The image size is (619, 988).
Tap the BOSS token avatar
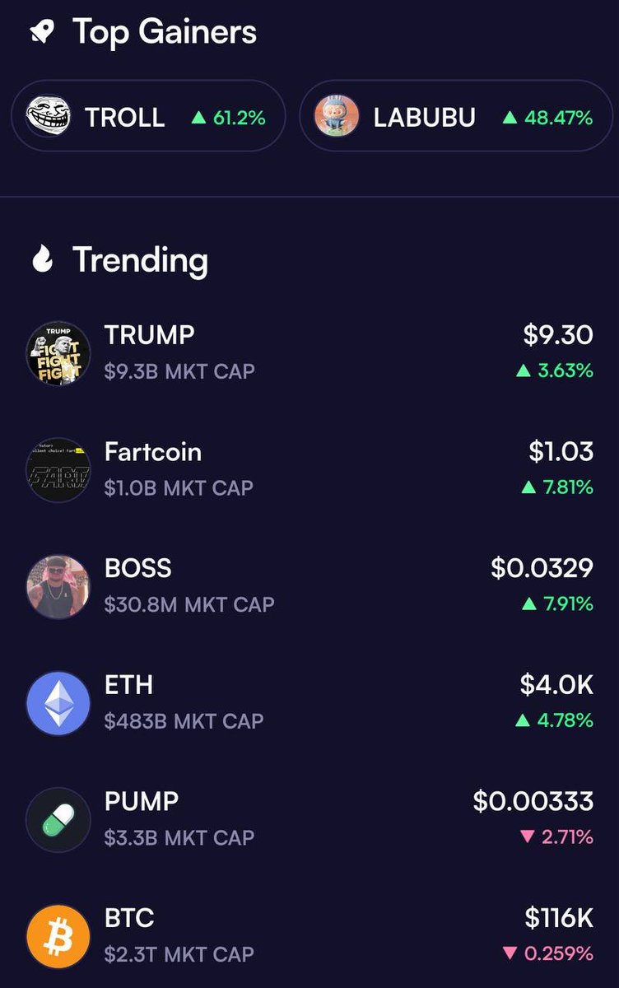click(58, 587)
